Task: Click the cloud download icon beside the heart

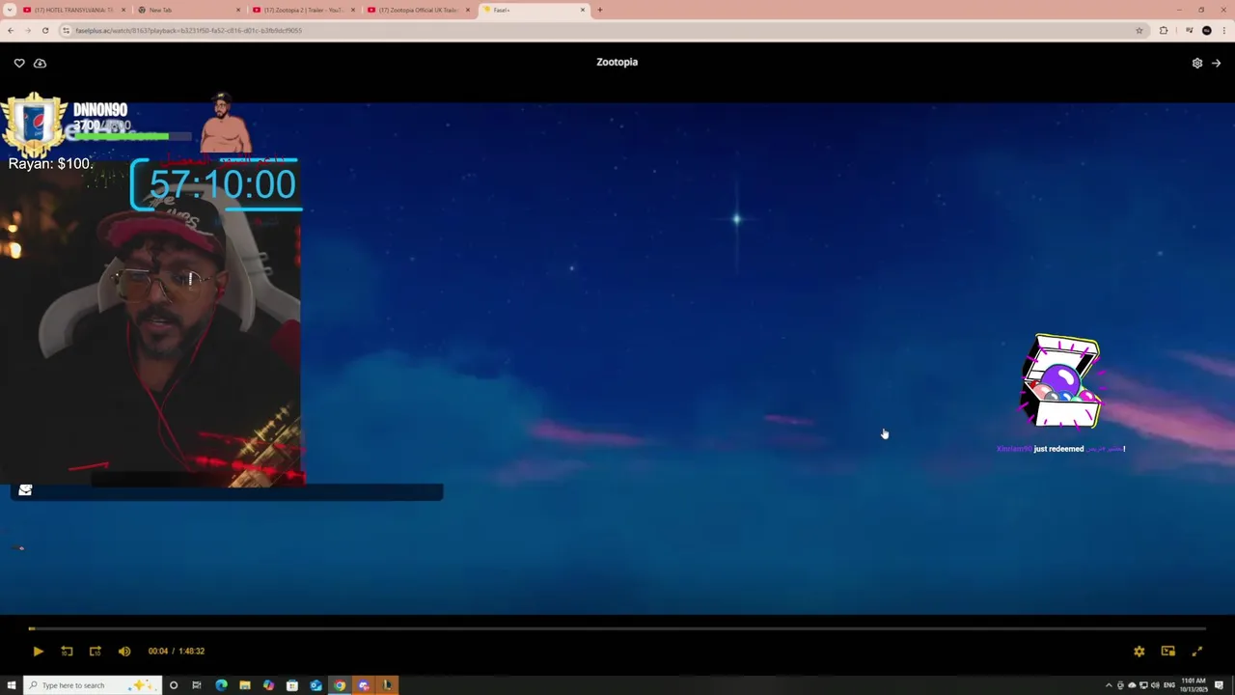Action: [x=40, y=63]
